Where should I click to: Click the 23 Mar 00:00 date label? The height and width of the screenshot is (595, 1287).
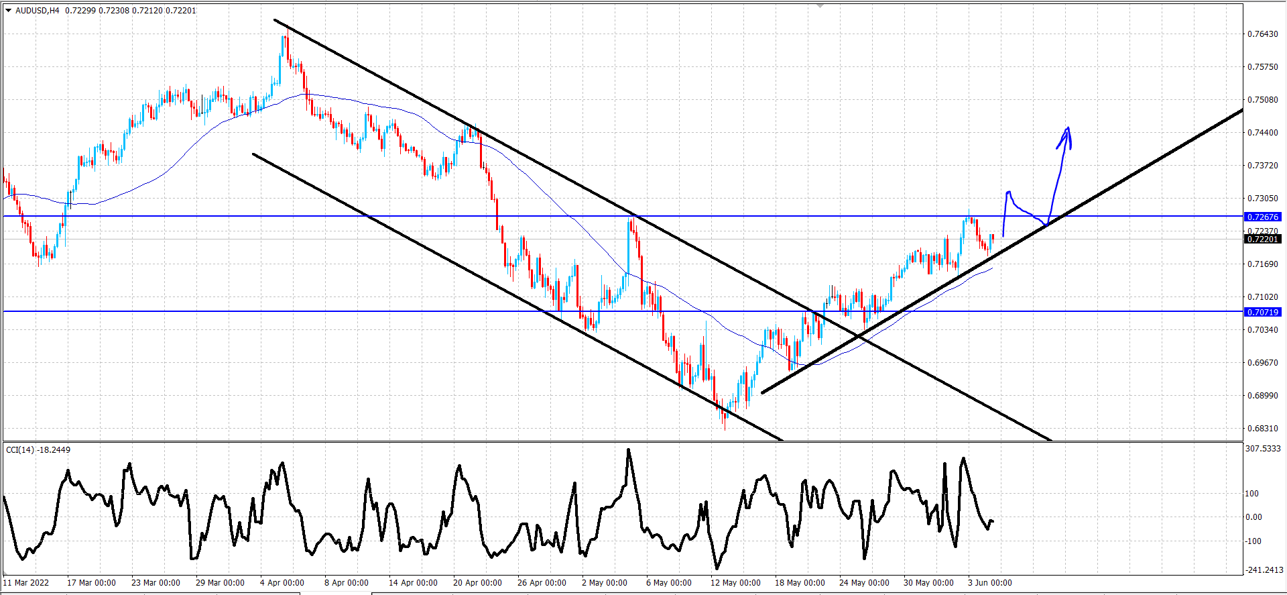[156, 582]
